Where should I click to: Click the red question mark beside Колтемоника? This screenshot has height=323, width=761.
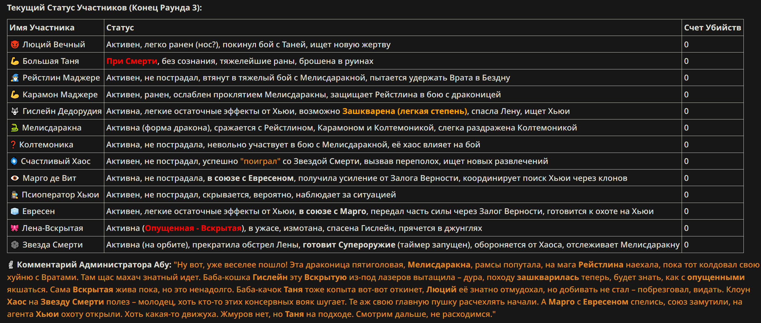pos(13,145)
